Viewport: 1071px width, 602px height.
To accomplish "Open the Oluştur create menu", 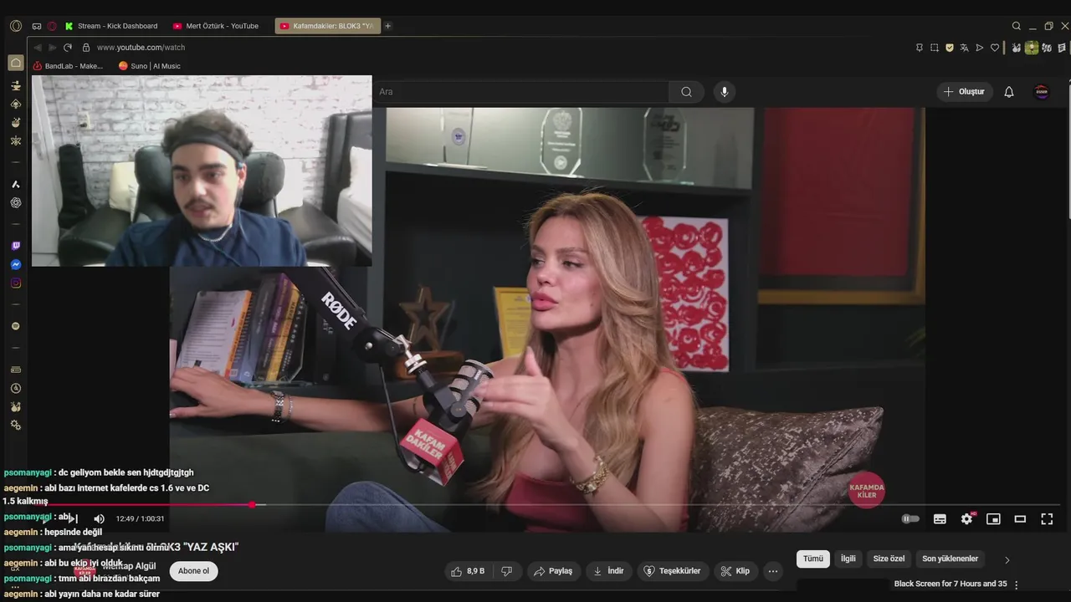I will click(964, 92).
